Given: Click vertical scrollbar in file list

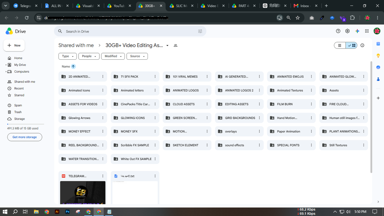Looking at the screenshot, I should pyautogui.click(x=371, y=117).
